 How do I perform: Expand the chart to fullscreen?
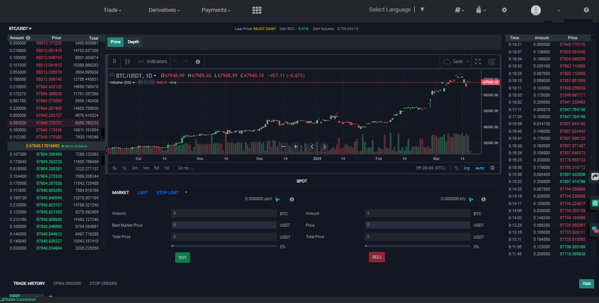478,62
